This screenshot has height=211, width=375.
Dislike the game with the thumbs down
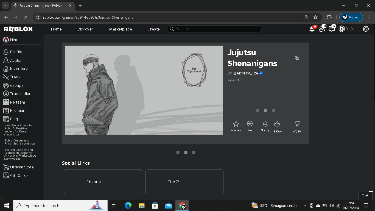(x=297, y=124)
